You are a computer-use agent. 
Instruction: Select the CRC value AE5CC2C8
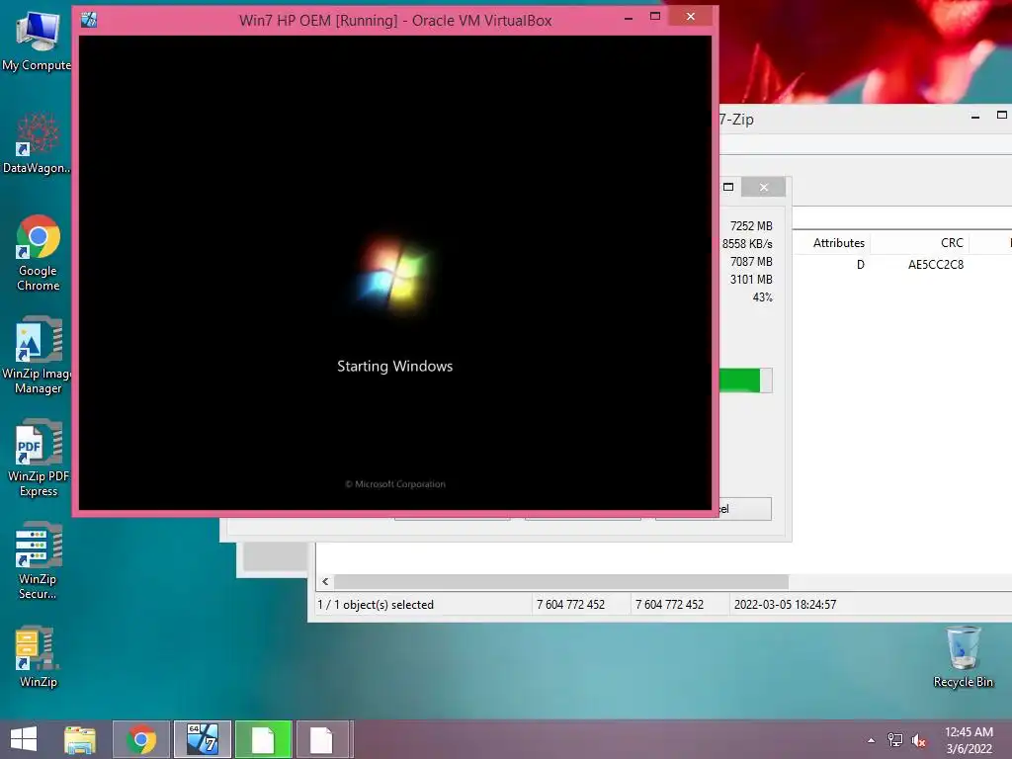click(935, 265)
